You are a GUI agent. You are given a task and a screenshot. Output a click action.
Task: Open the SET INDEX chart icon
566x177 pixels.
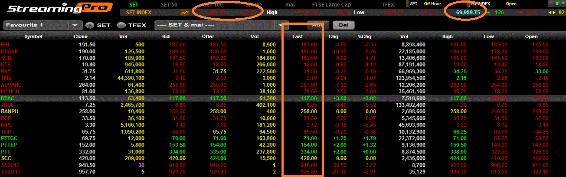click(x=185, y=13)
